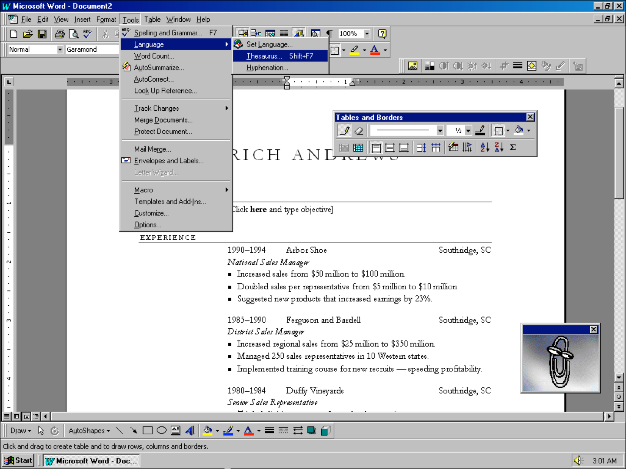Expand Highlight color options arrow
Screen dimensions: 626x469
click(x=364, y=50)
